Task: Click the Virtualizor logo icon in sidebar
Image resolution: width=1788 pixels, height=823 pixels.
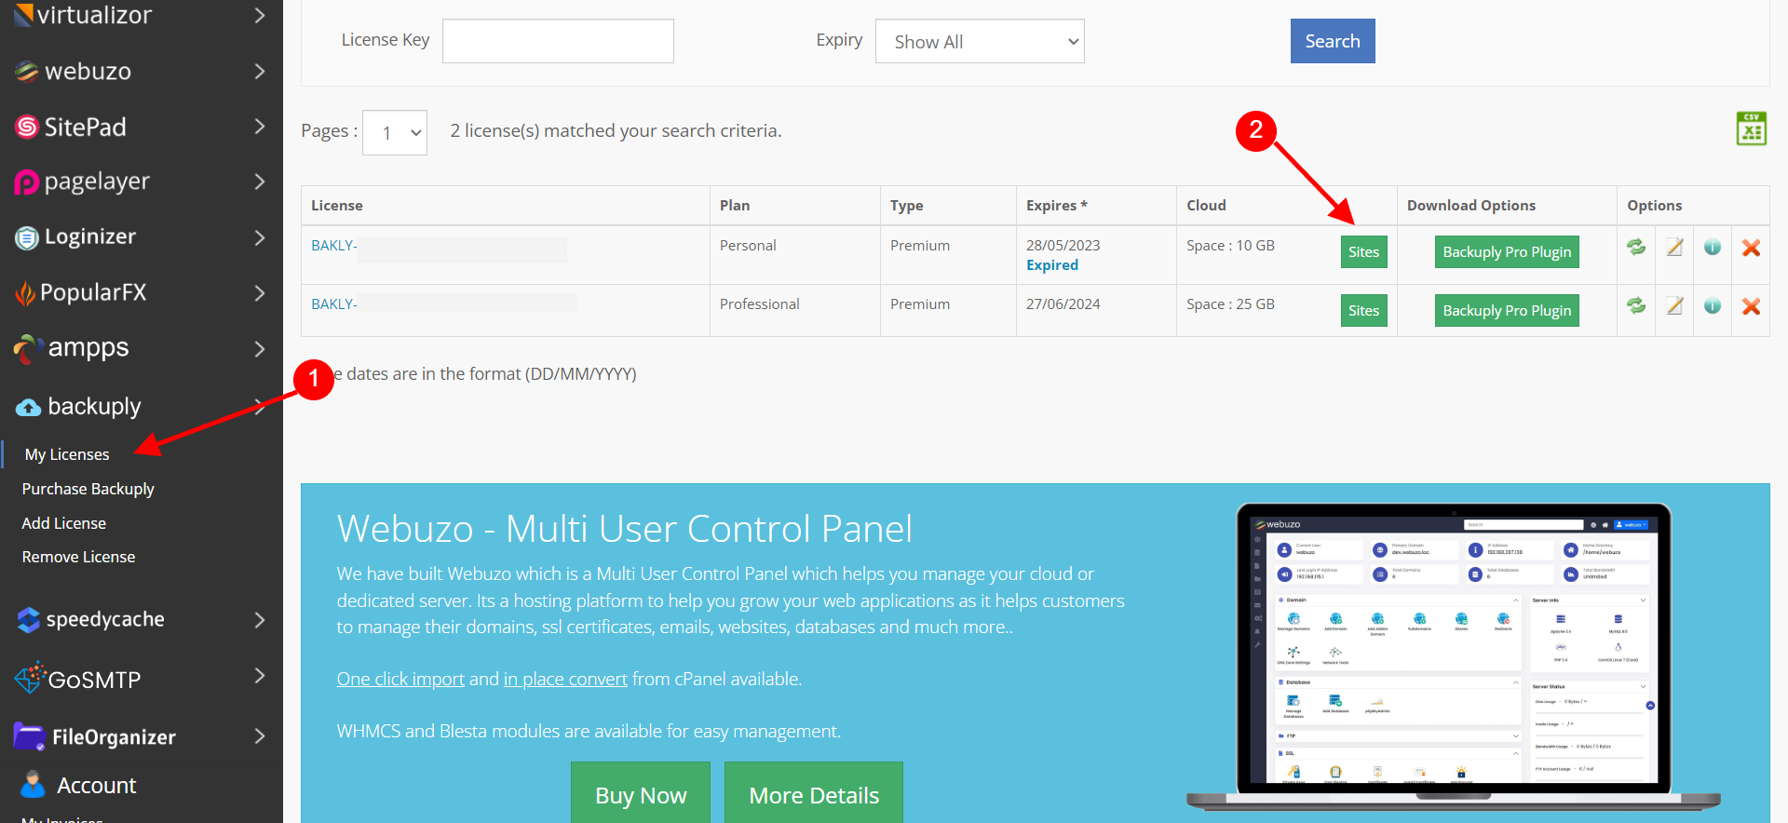Action: (24, 14)
